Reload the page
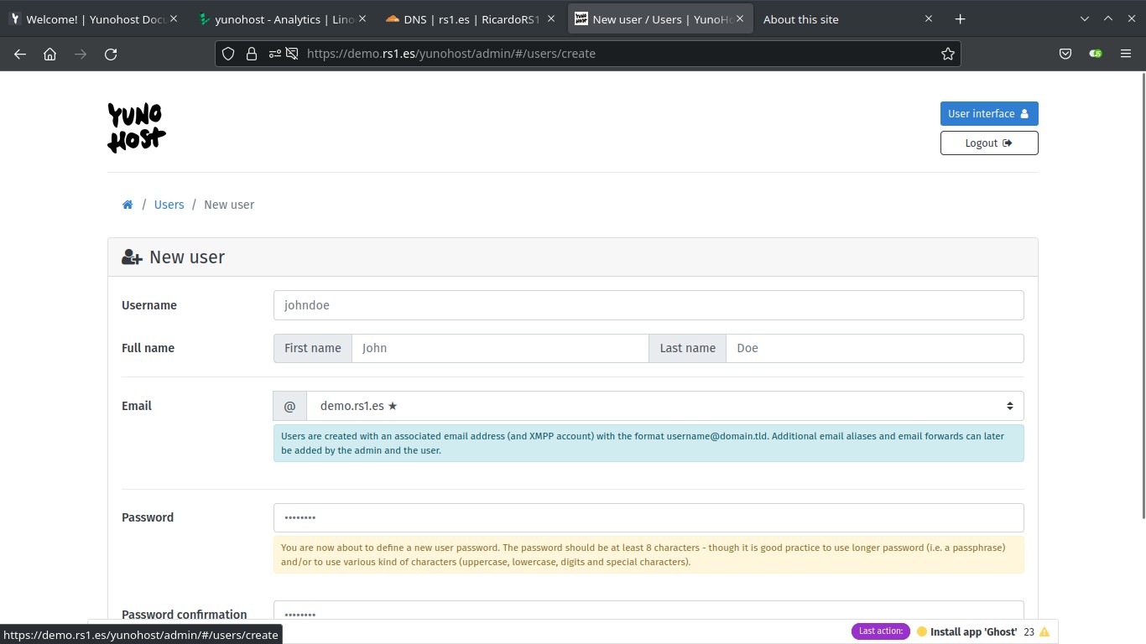The image size is (1146, 644). click(x=111, y=54)
